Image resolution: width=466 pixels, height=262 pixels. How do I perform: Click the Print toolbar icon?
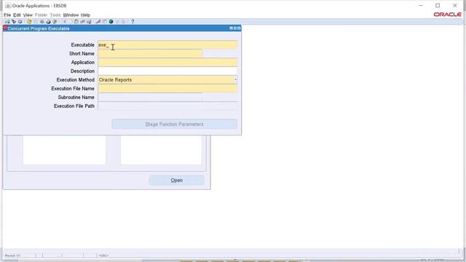point(49,21)
